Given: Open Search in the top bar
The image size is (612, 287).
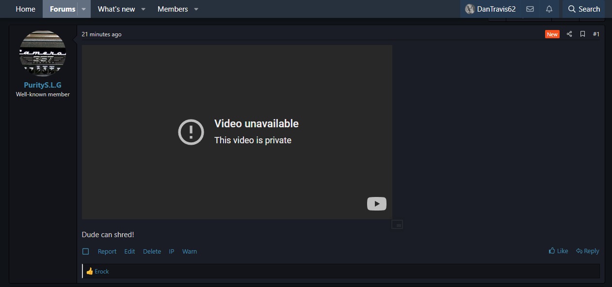Looking at the screenshot, I should point(584,9).
